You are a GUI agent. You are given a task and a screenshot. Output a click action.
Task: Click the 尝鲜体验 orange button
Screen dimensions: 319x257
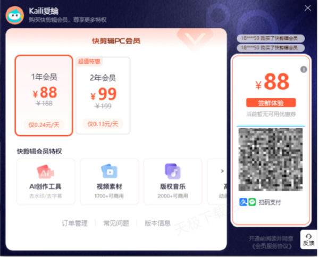coord(271,103)
